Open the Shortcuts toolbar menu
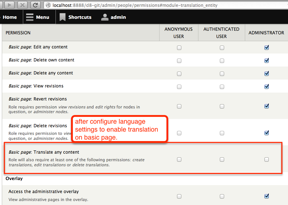This screenshot has height=205, width=288. click(79, 17)
